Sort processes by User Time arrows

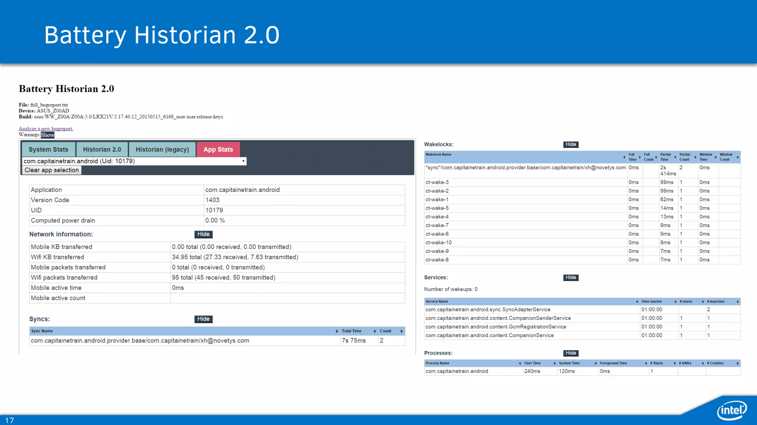554,363
